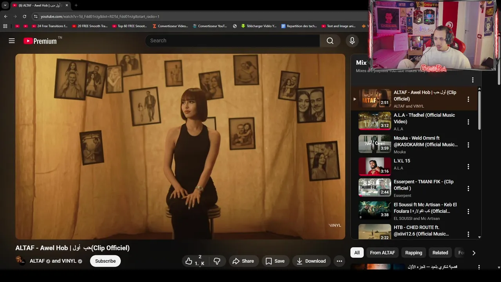
Task: Select HTB - CHED ROUTE title
Action: coord(421,231)
